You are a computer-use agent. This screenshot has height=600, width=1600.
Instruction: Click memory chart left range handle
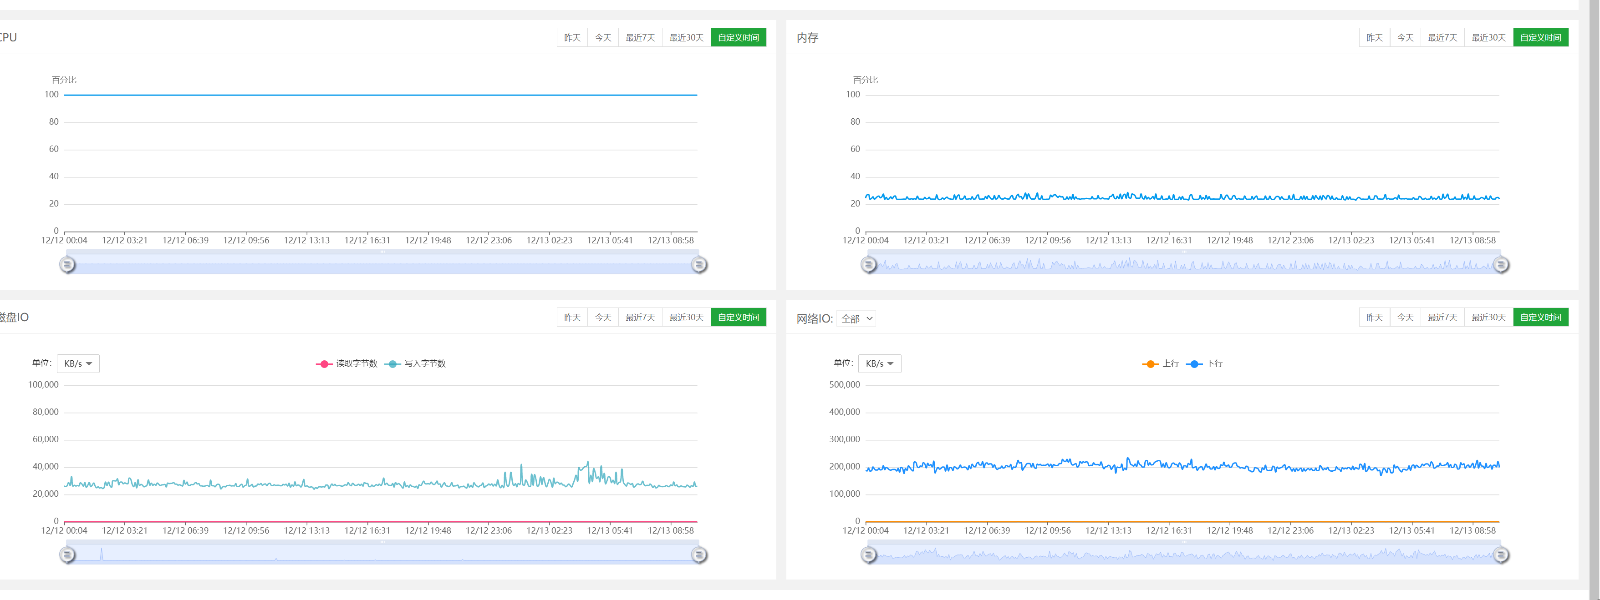point(868,265)
